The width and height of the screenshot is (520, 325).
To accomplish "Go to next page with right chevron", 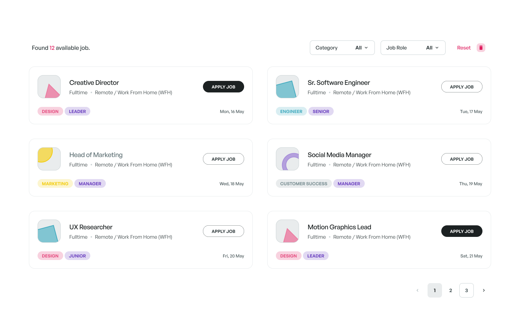I will [484, 290].
